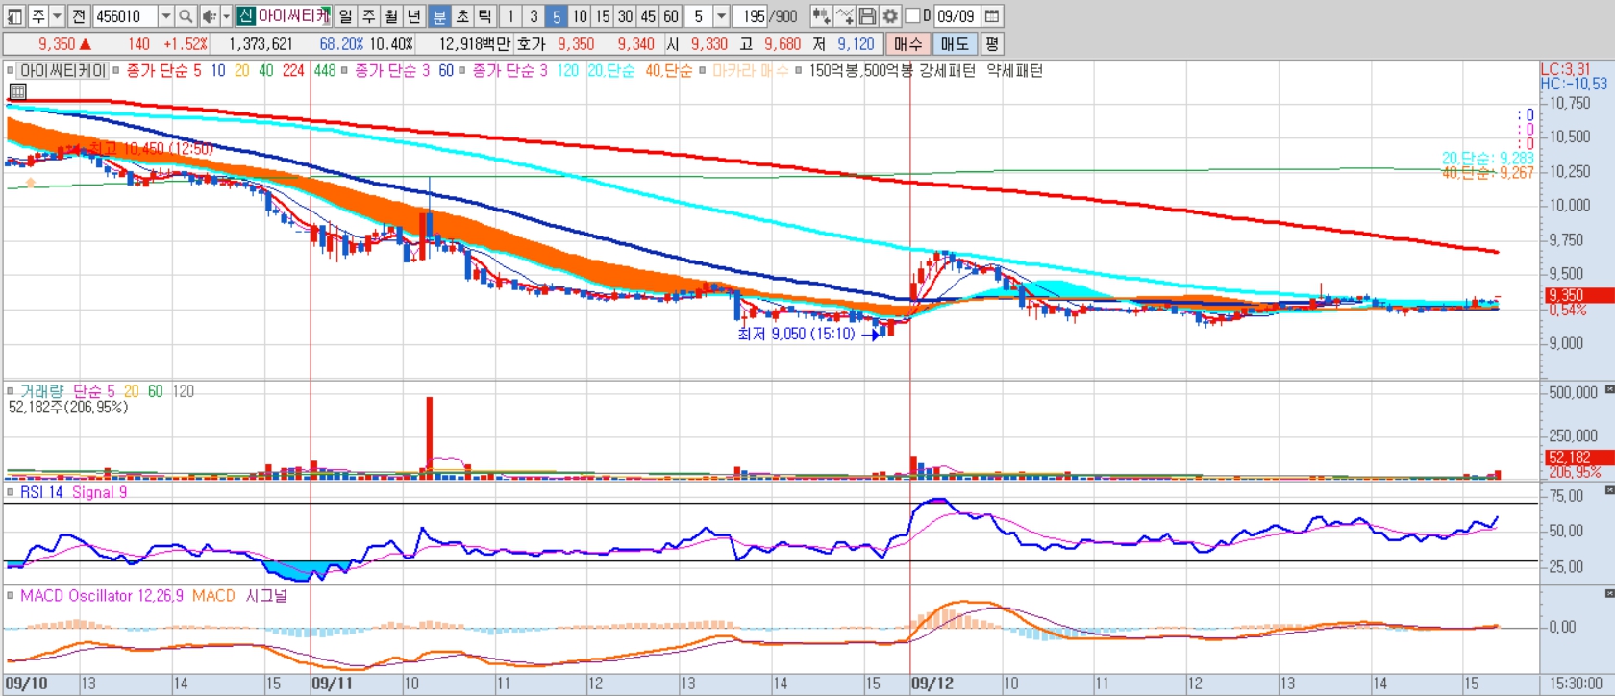This screenshot has height=696, width=1615.
Task: Toggle the 분 (minute) chart period
Action: click(x=438, y=16)
